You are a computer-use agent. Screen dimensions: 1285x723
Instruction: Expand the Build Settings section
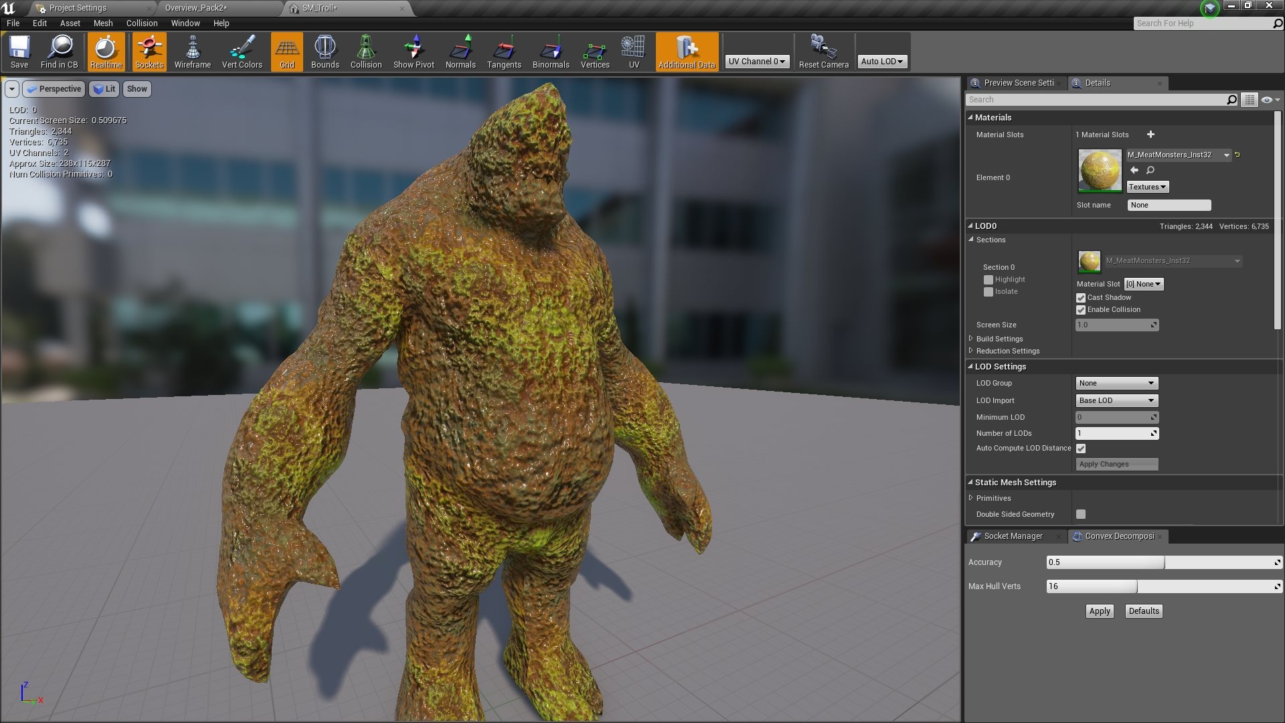tap(972, 339)
